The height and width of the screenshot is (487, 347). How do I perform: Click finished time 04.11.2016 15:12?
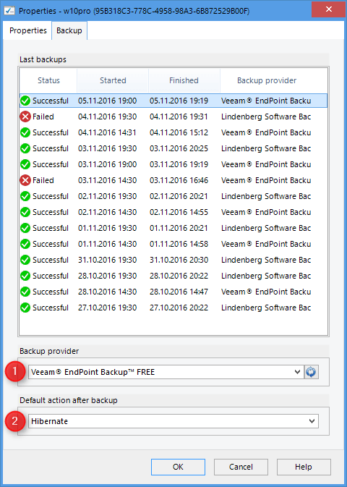pos(179,132)
